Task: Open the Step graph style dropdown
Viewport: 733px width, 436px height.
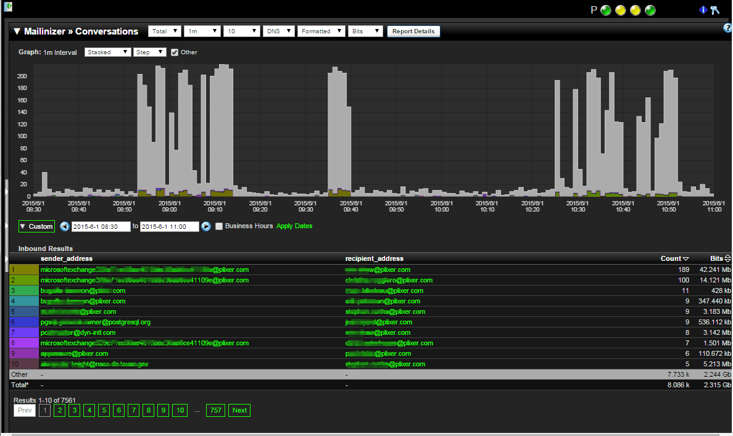Action: click(x=149, y=52)
